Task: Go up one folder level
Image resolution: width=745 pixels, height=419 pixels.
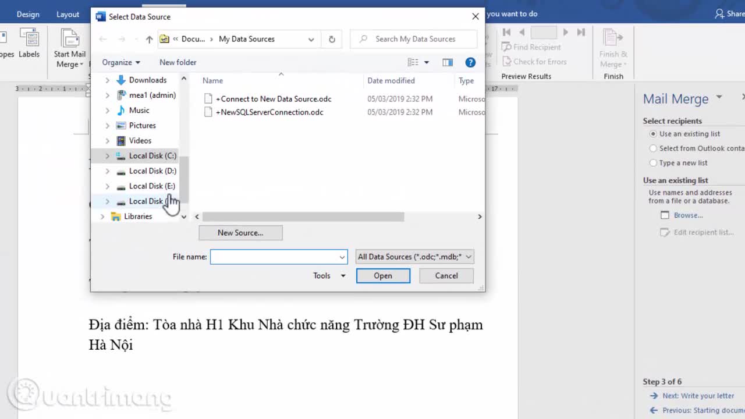Action: point(149,39)
